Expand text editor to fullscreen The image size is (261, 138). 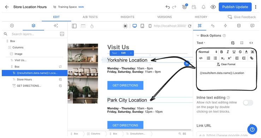pyautogui.click(x=242, y=43)
